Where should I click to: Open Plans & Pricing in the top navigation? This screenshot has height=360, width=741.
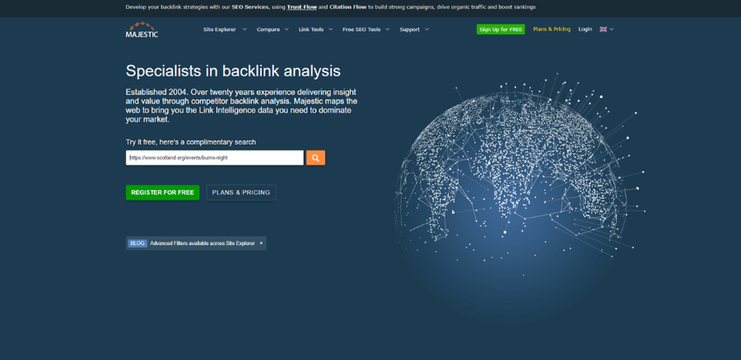coord(551,29)
